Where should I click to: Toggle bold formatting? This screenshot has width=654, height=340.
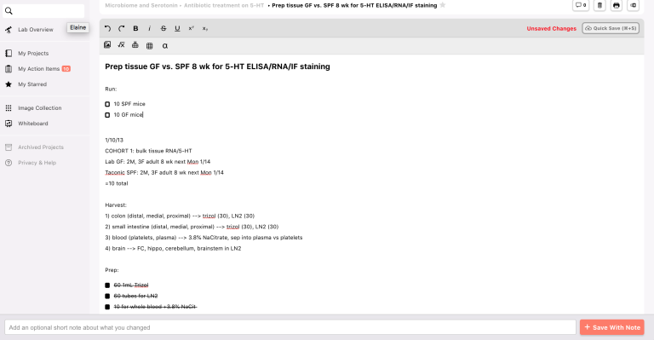point(135,28)
